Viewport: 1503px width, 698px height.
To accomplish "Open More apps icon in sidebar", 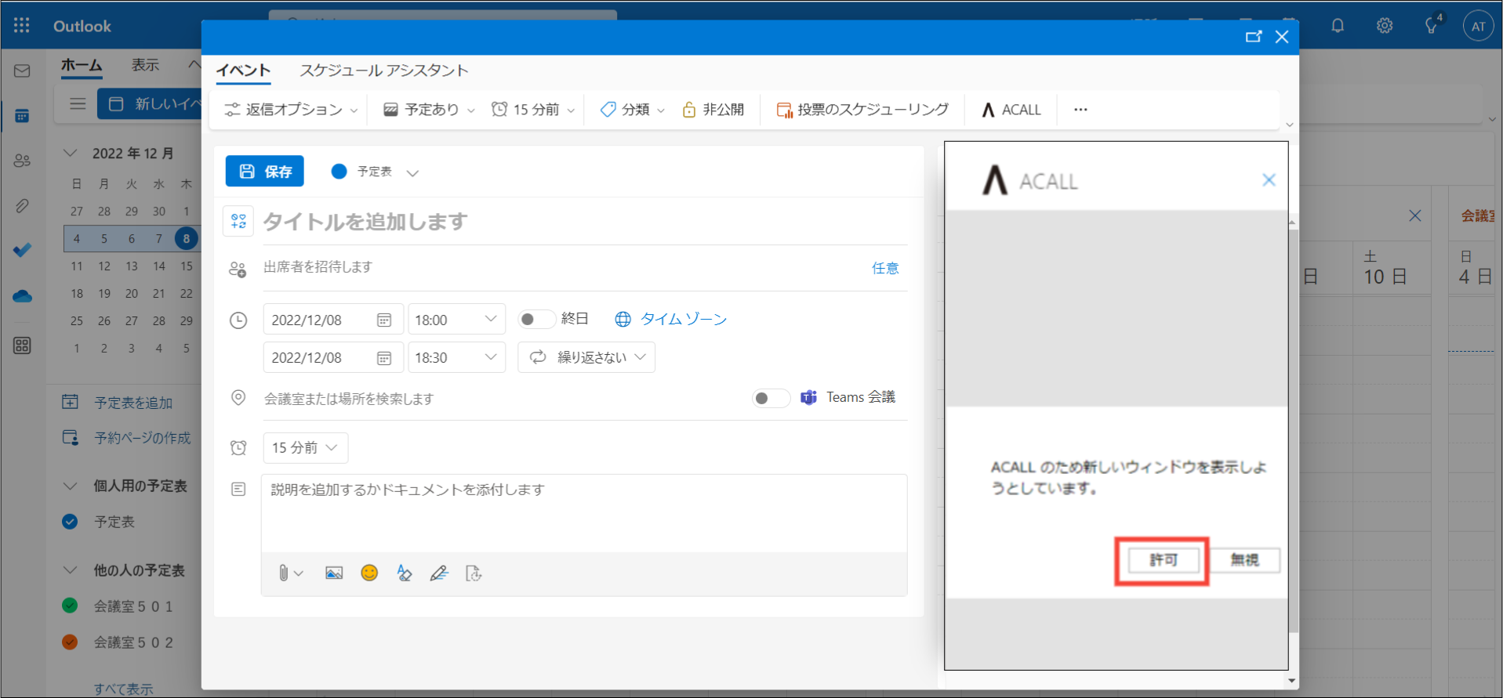I will (22, 345).
